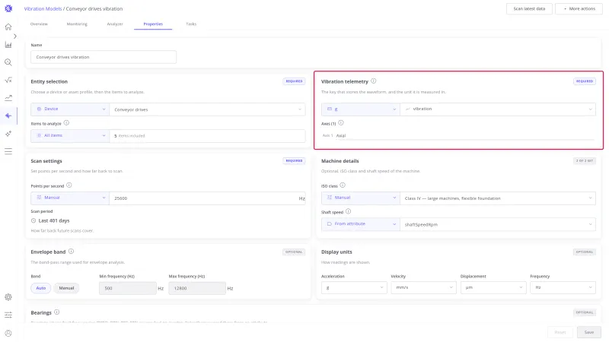The height and width of the screenshot is (342, 609).
Task: Open the Home icon in sidebar
Action: coord(8,27)
